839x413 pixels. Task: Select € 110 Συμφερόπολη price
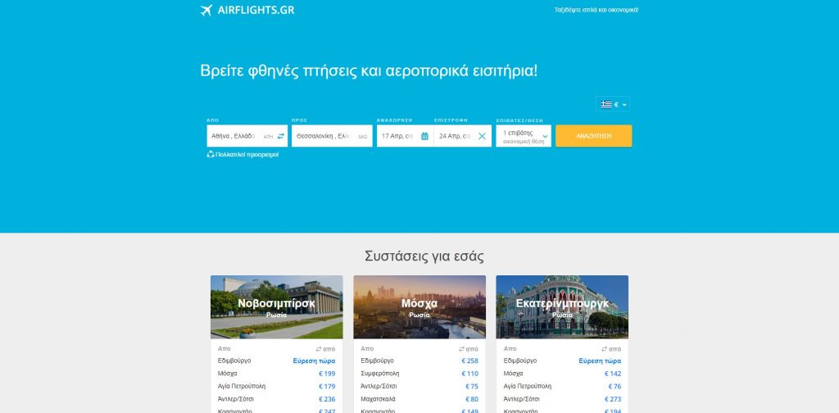tap(469, 374)
